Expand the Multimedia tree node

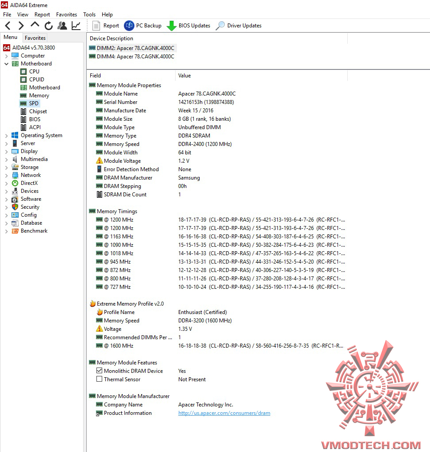[6, 159]
